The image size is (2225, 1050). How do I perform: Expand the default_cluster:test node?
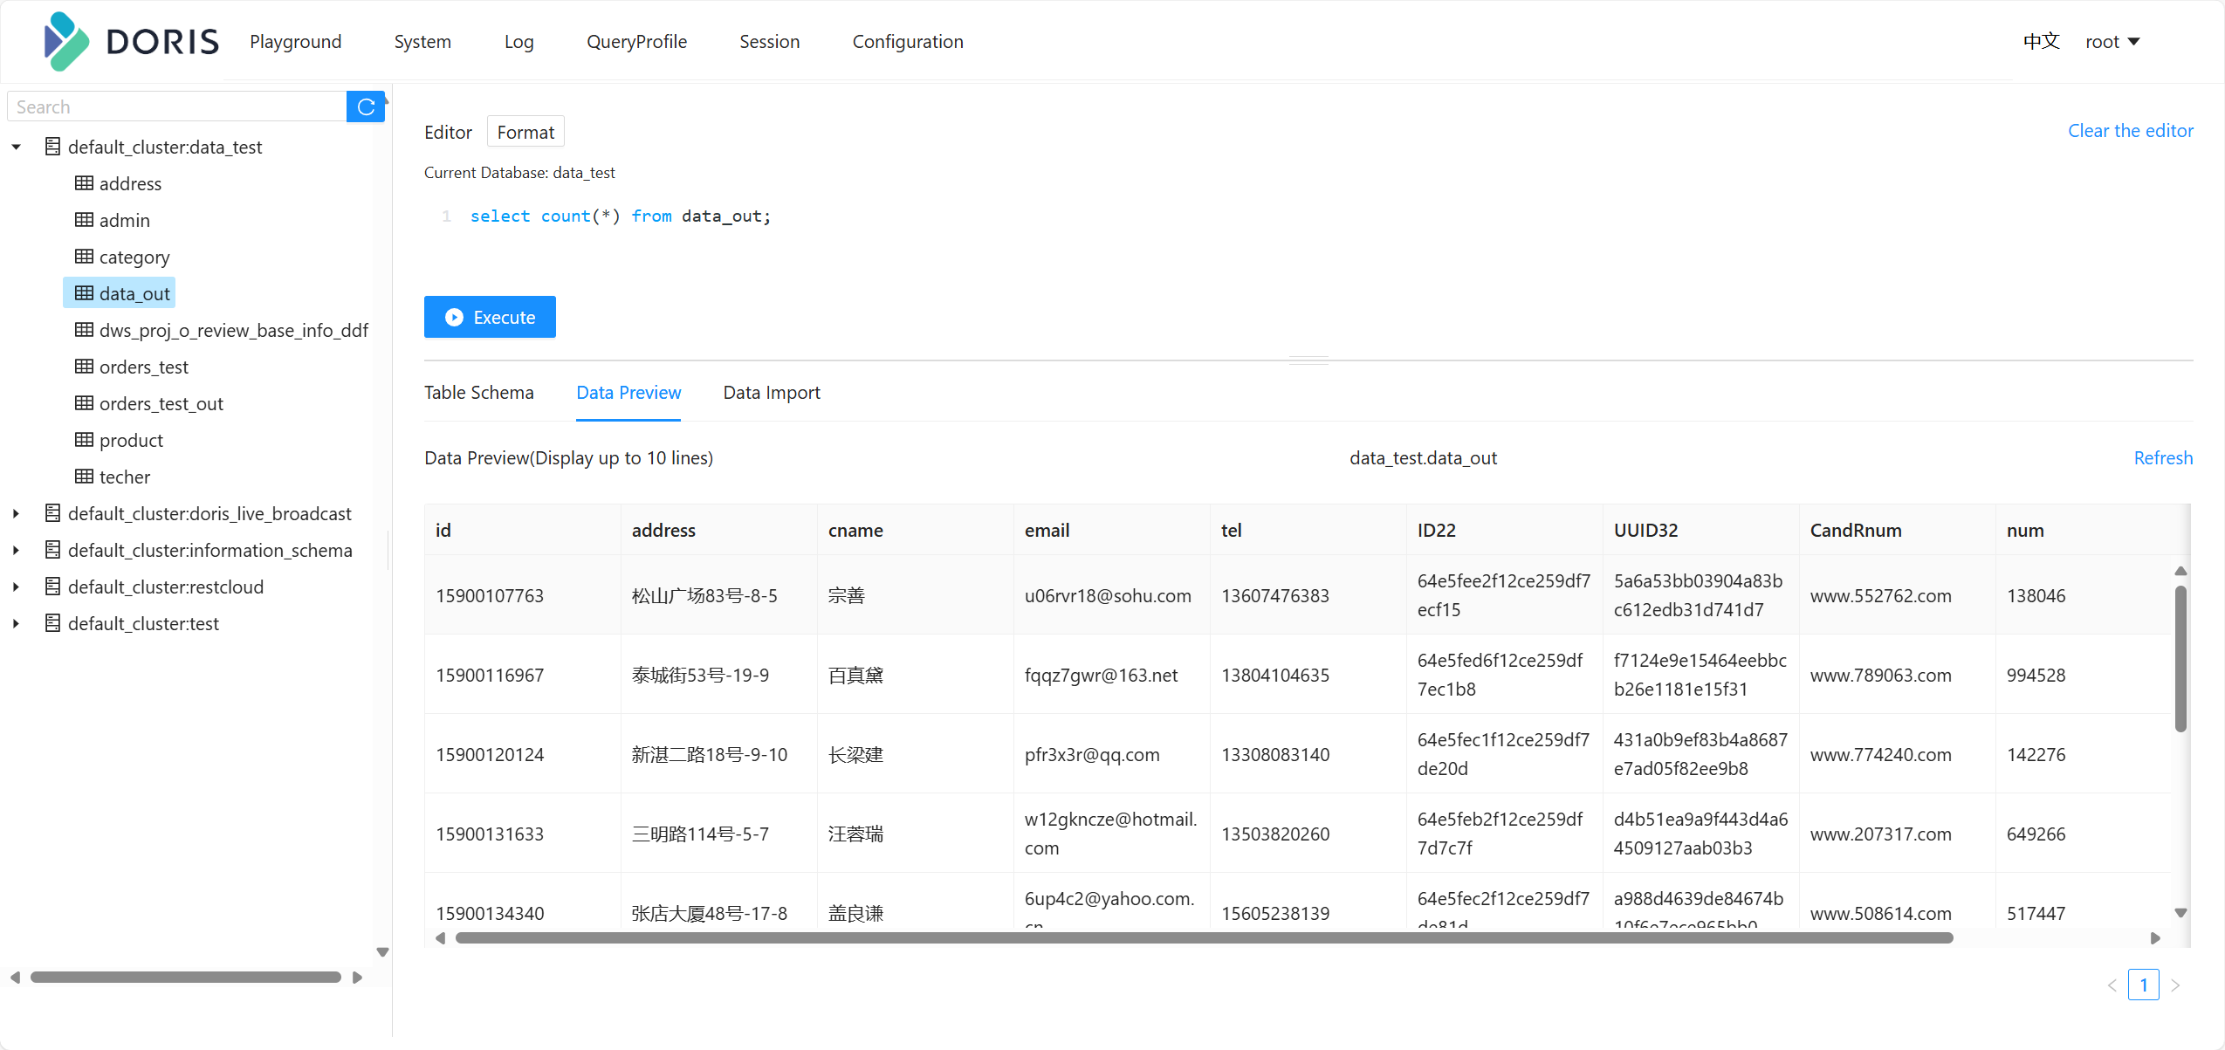pyautogui.click(x=17, y=623)
